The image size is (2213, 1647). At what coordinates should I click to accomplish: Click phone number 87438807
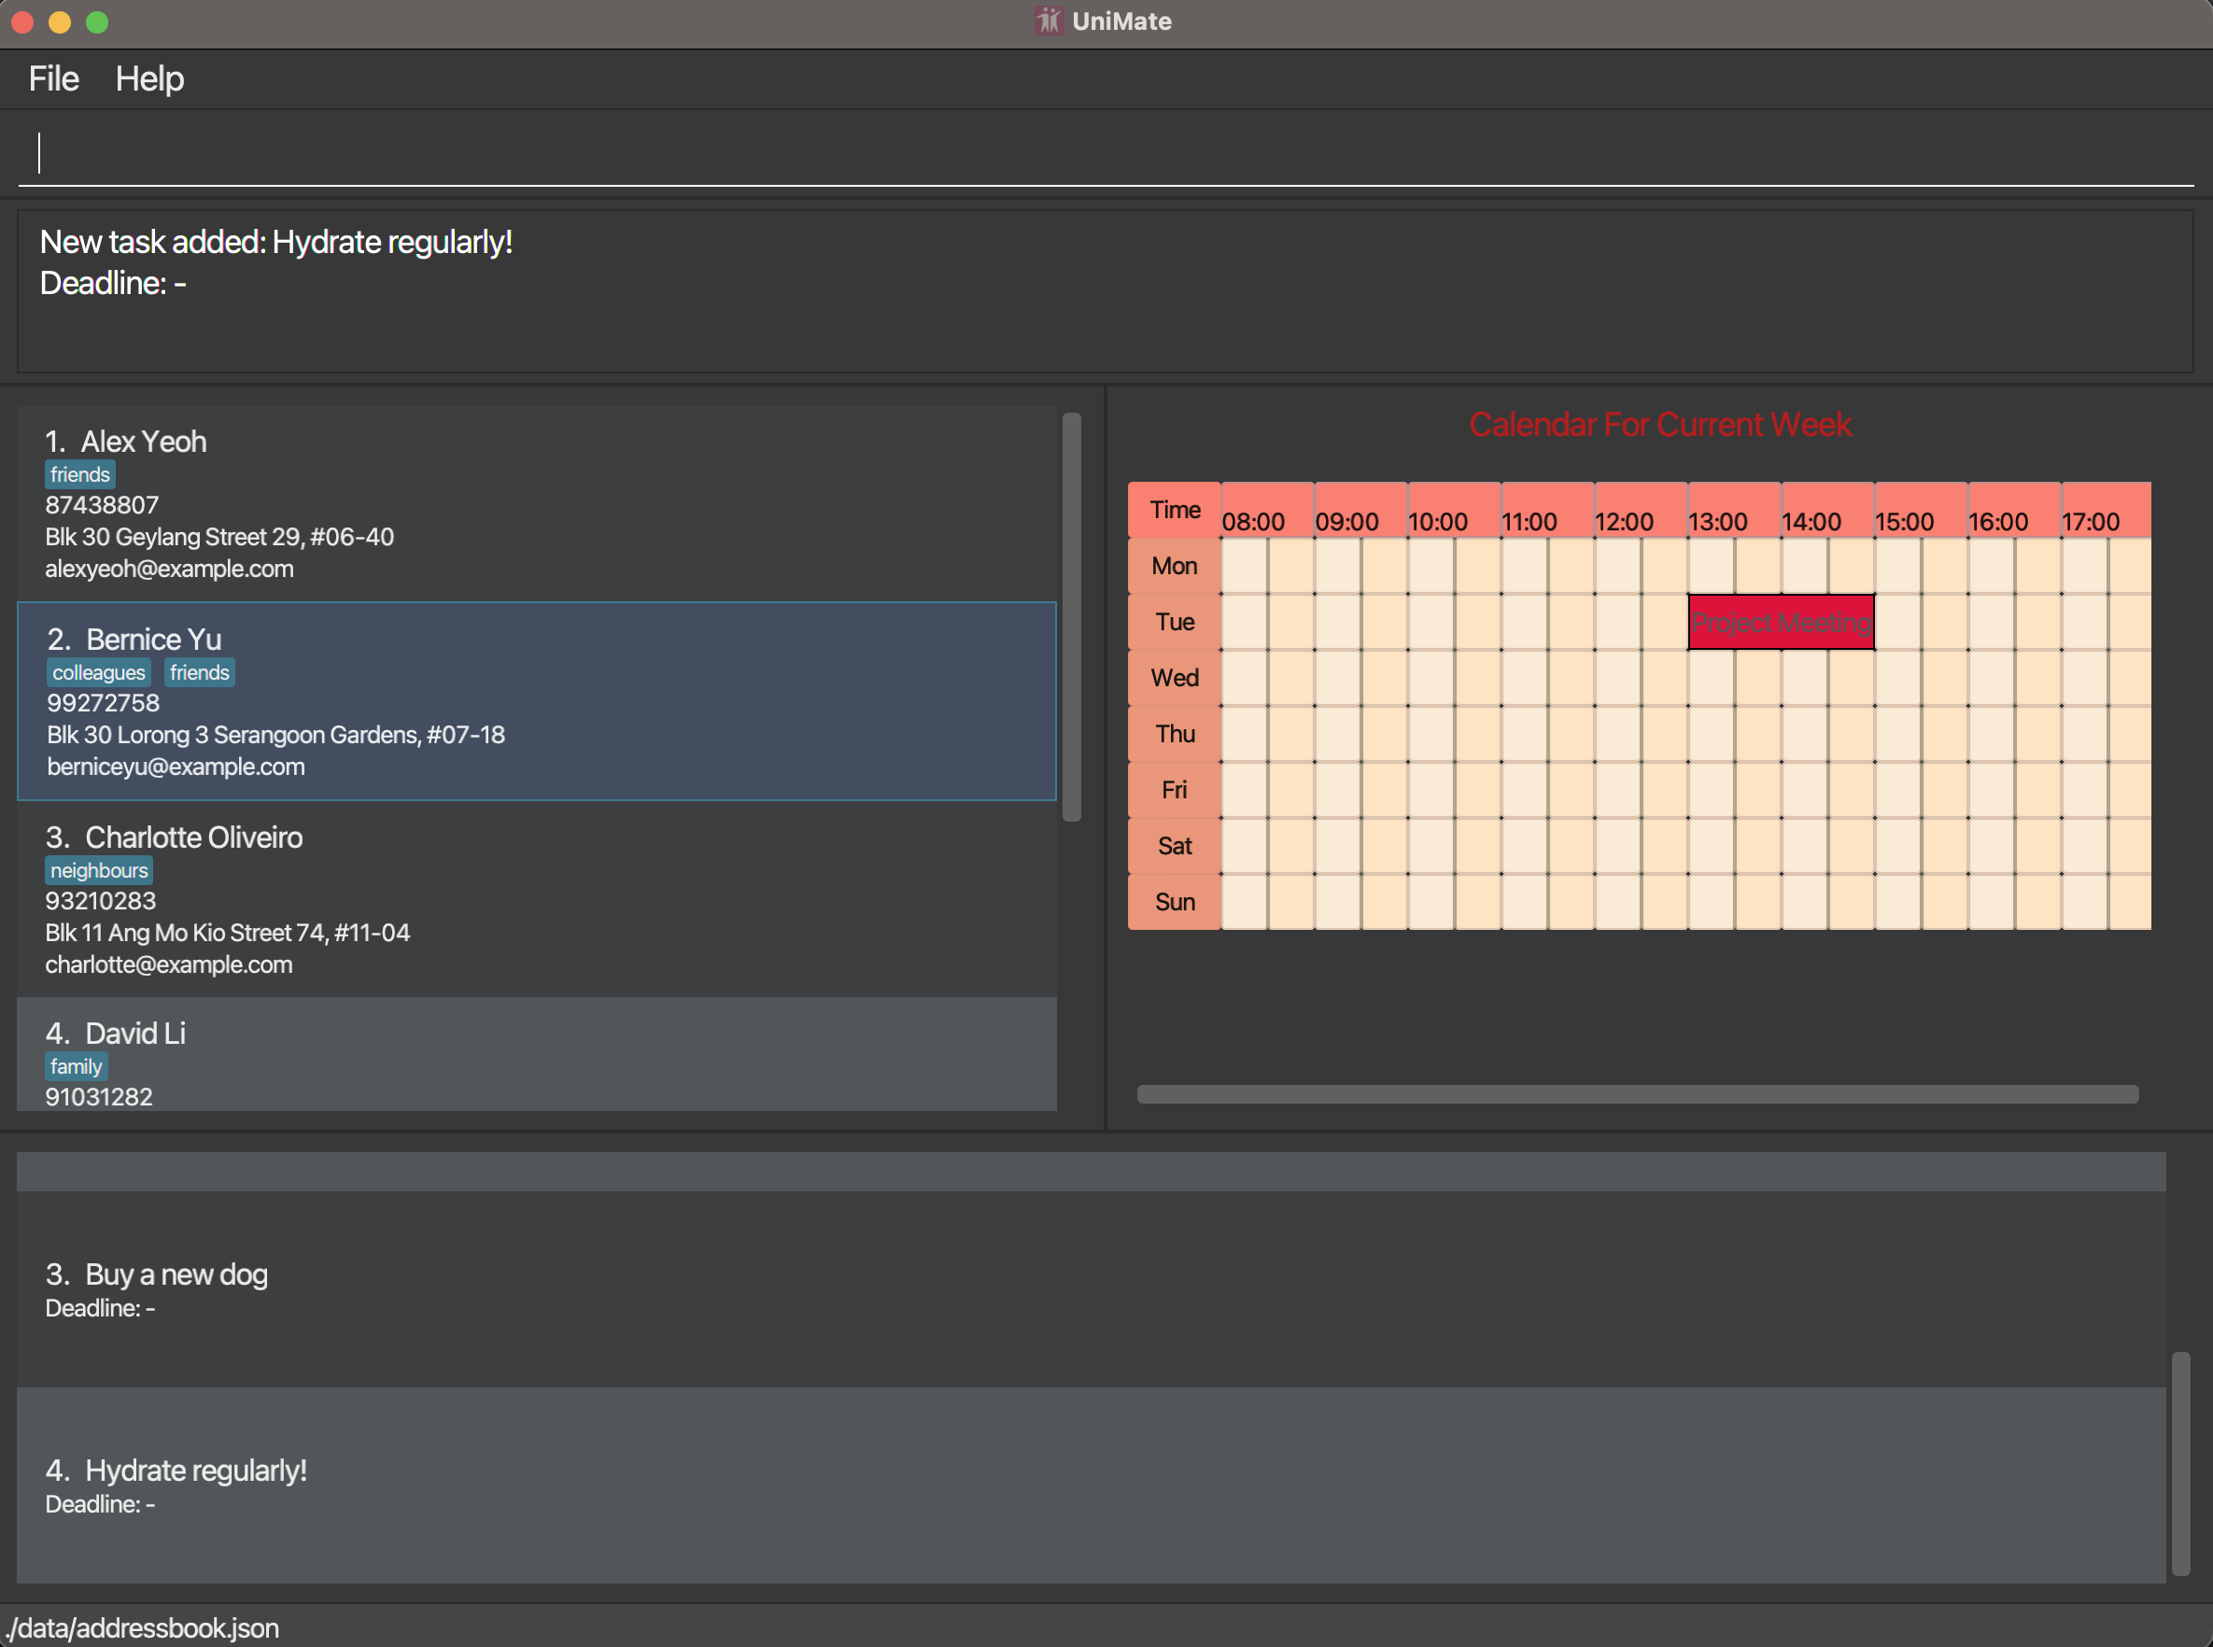pos(102,505)
